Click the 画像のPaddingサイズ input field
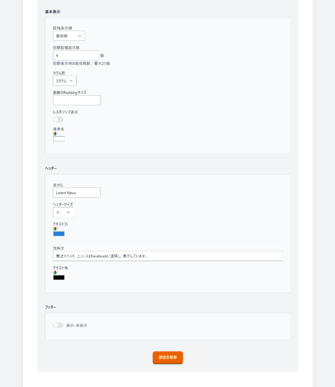The height and width of the screenshot is (387, 335). coord(77,100)
